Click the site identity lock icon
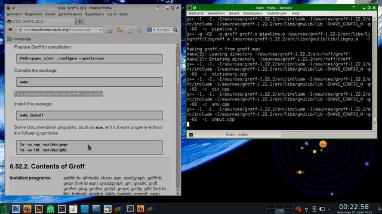The height and width of the screenshot is (214, 382). click(20, 30)
